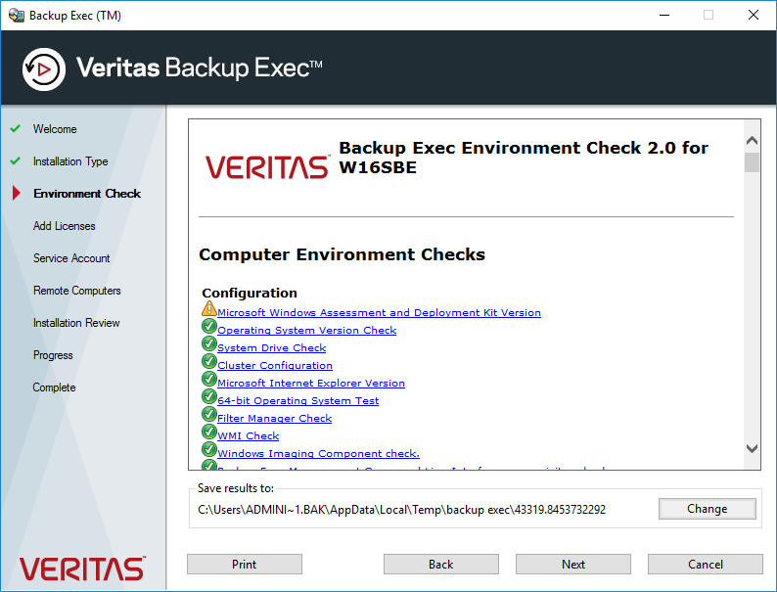The image size is (777, 592).
Task: Click green check icon beside 64-bit Operating System Test
Action: coord(209,396)
